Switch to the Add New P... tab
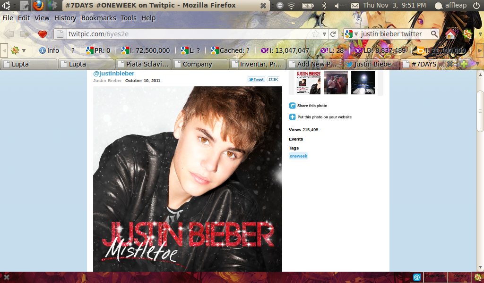 pos(314,64)
